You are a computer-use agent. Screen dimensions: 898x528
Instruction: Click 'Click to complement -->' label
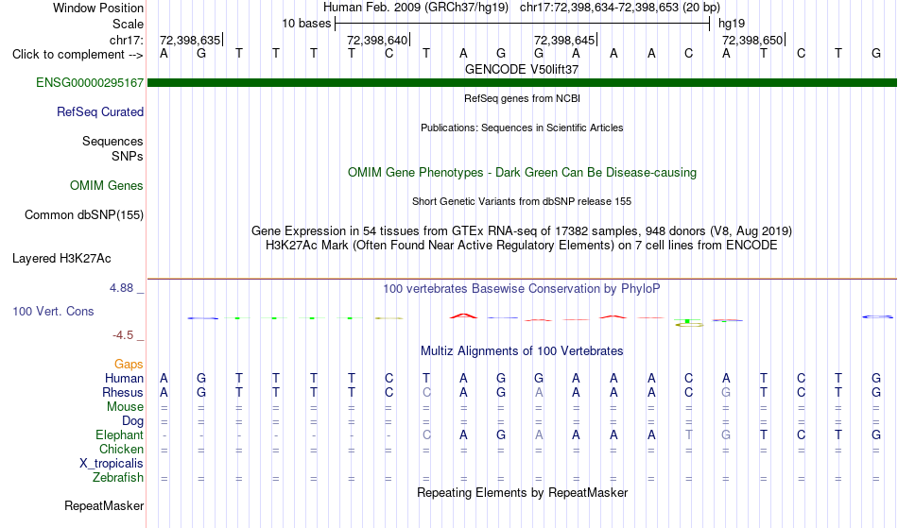pos(78,55)
